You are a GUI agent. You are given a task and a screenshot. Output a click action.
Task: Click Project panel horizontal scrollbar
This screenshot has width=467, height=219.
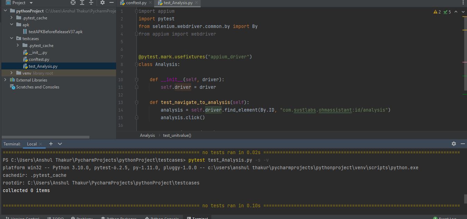pyautogui.click(x=45, y=137)
